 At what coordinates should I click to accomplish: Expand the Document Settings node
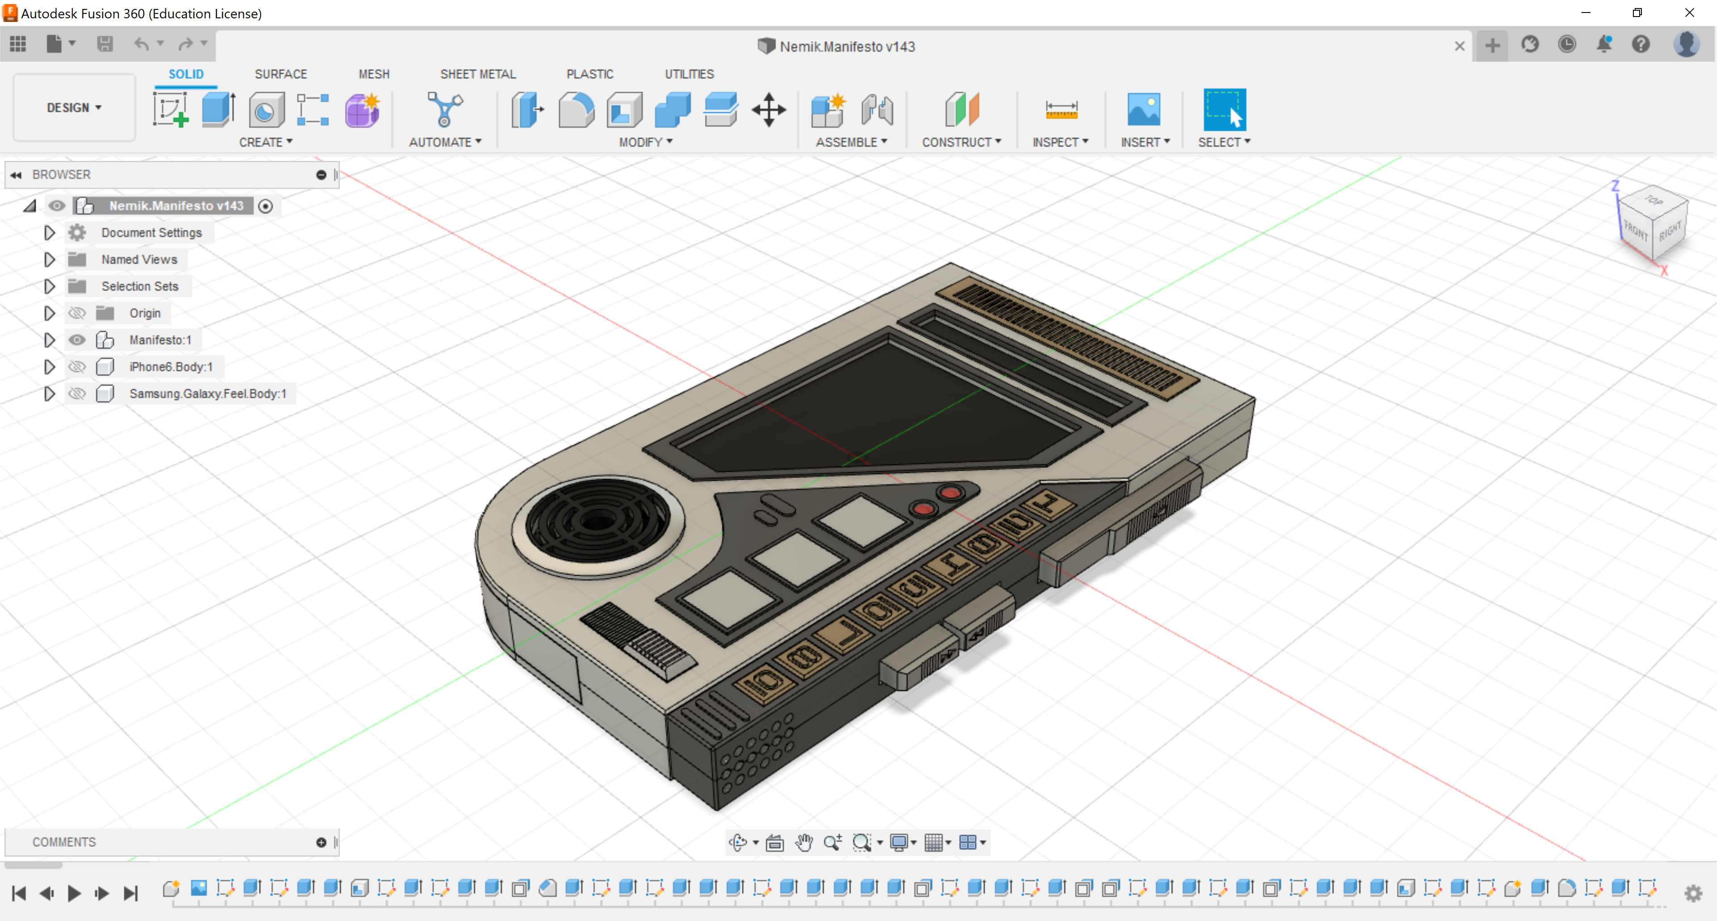click(x=49, y=232)
